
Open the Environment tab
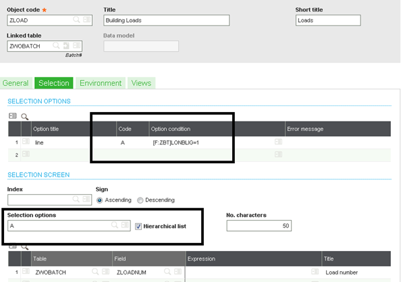coord(100,83)
